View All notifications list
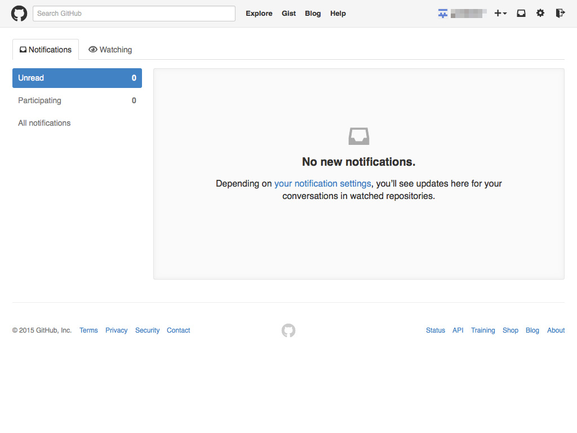The image size is (577, 433). coord(45,123)
